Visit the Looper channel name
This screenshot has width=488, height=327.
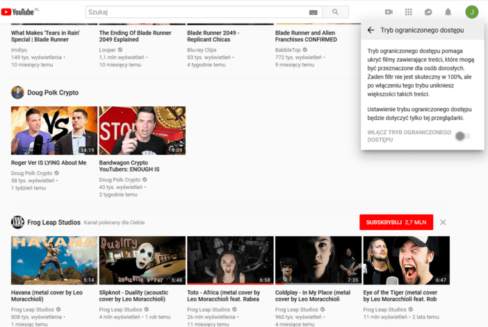[107, 50]
